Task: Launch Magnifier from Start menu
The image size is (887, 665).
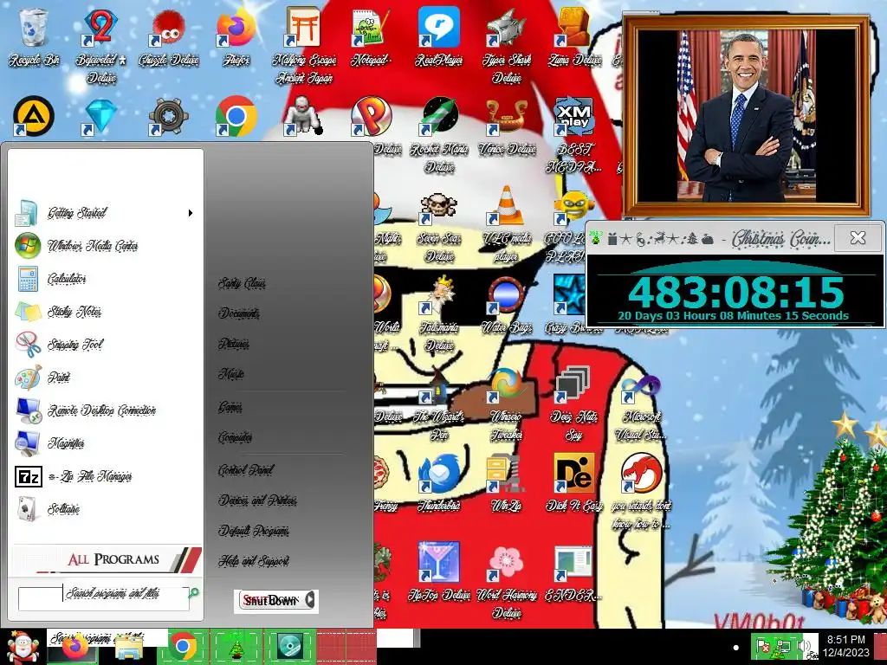Action: click(105, 443)
